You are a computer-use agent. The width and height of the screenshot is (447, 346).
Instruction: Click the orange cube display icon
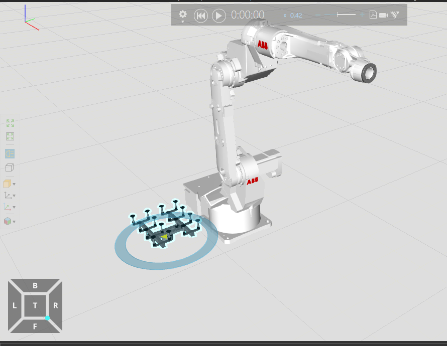(x=7, y=184)
